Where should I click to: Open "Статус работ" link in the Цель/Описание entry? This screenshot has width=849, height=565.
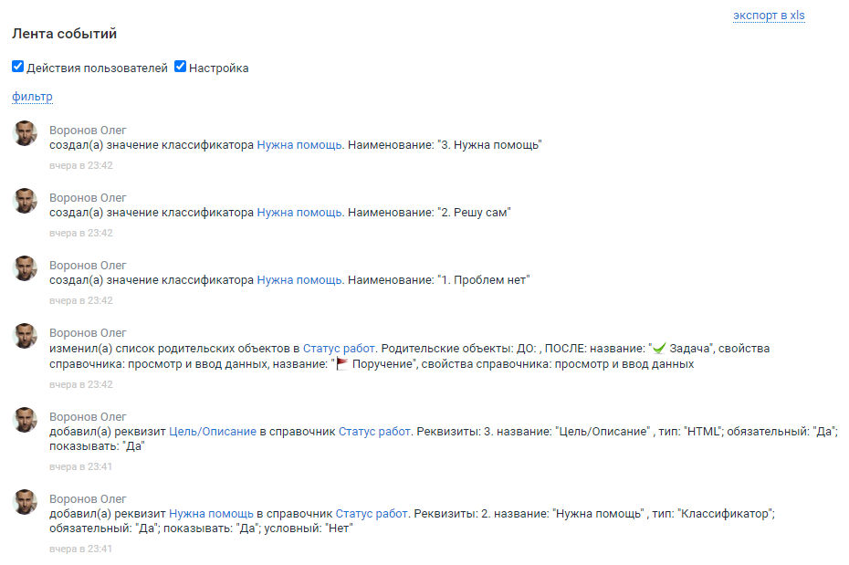[374, 432]
